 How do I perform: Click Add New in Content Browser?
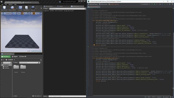tap(6, 57)
